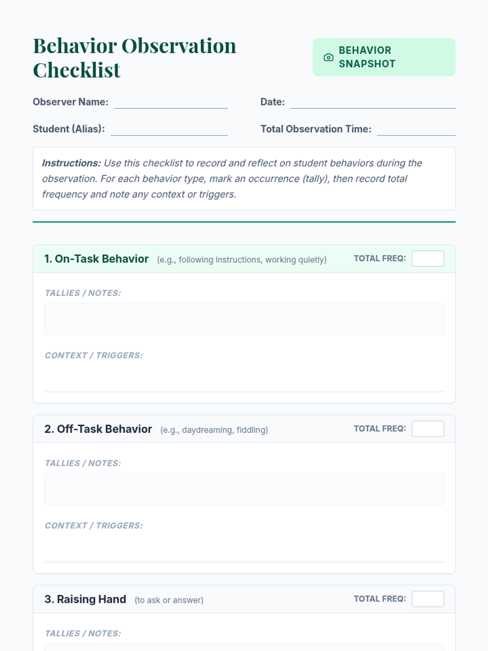488x651 pixels.
Task: Click Off-Task context triggers line
Action: point(244,549)
